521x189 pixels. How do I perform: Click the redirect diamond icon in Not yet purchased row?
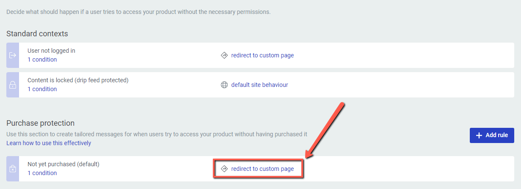pos(224,169)
